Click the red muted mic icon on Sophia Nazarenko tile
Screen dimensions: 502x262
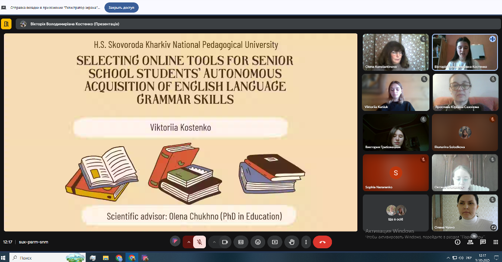tap(423, 159)
